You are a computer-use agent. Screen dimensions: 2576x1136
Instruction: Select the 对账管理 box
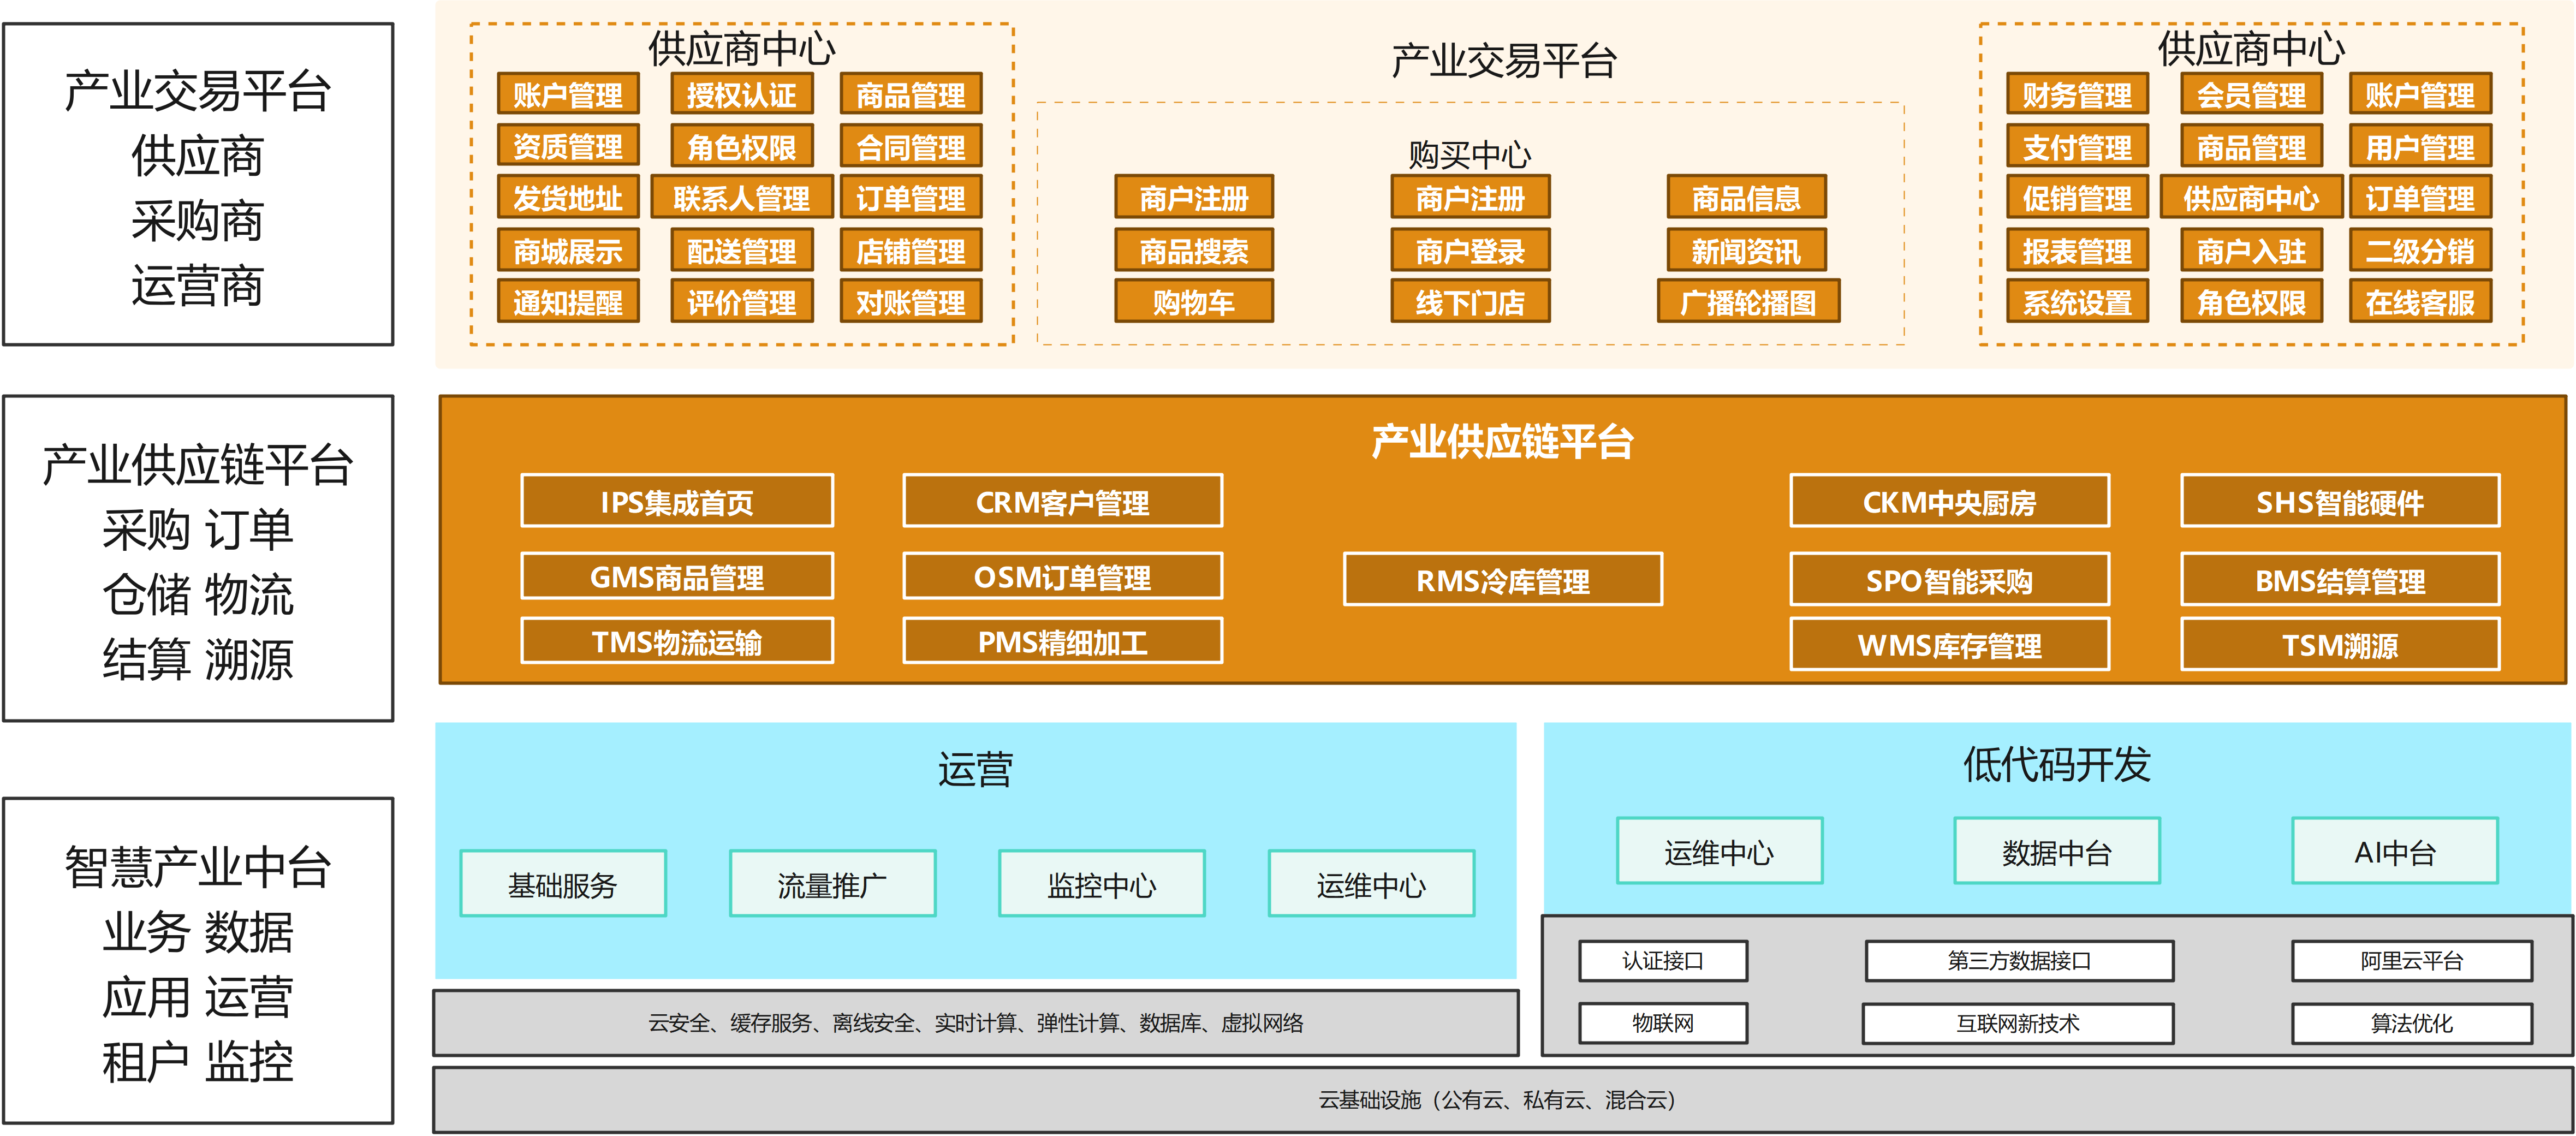(x=911, y=302)
